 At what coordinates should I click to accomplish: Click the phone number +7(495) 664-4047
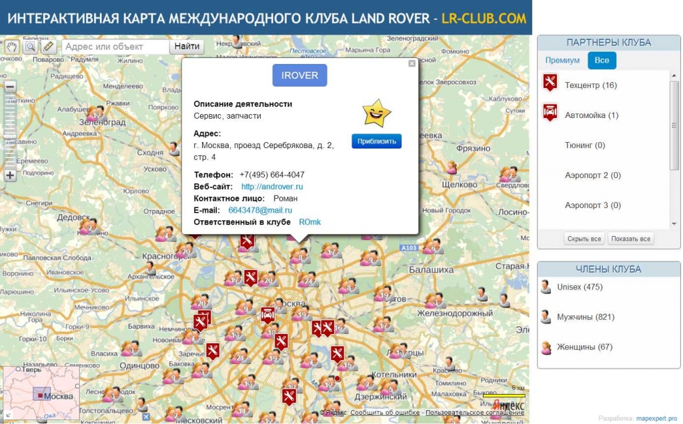[272, 175]
